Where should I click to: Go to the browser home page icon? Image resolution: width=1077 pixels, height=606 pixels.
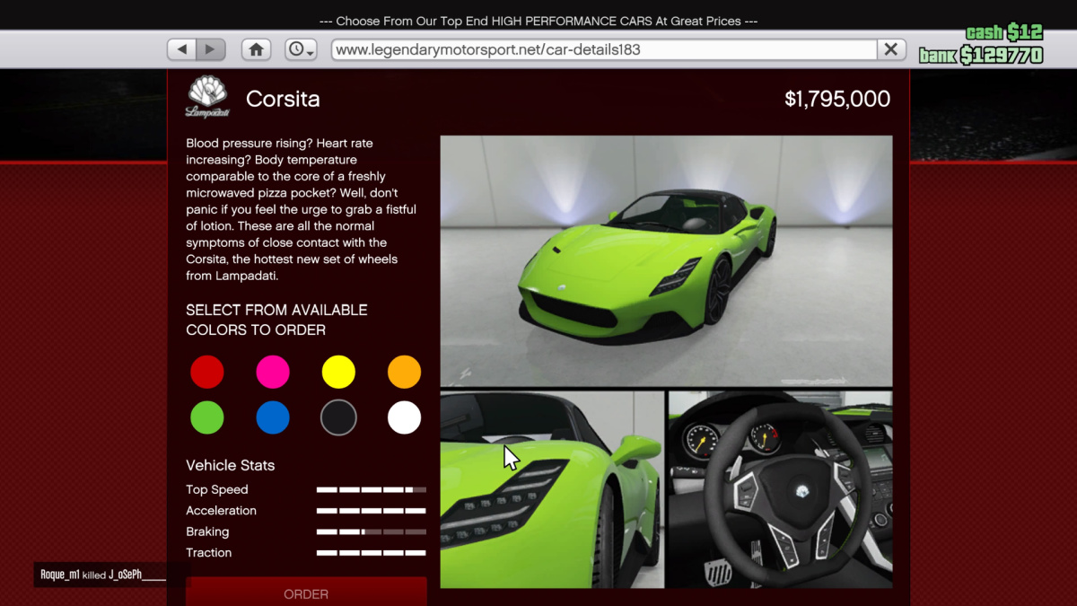click(256, 49)
